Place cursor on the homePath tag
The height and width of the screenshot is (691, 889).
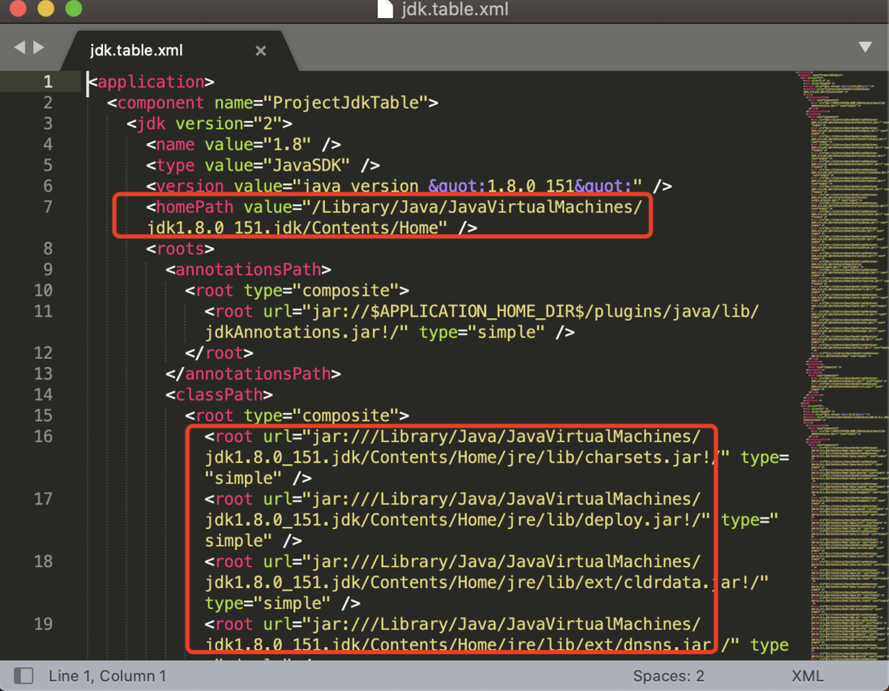point(195,207)
